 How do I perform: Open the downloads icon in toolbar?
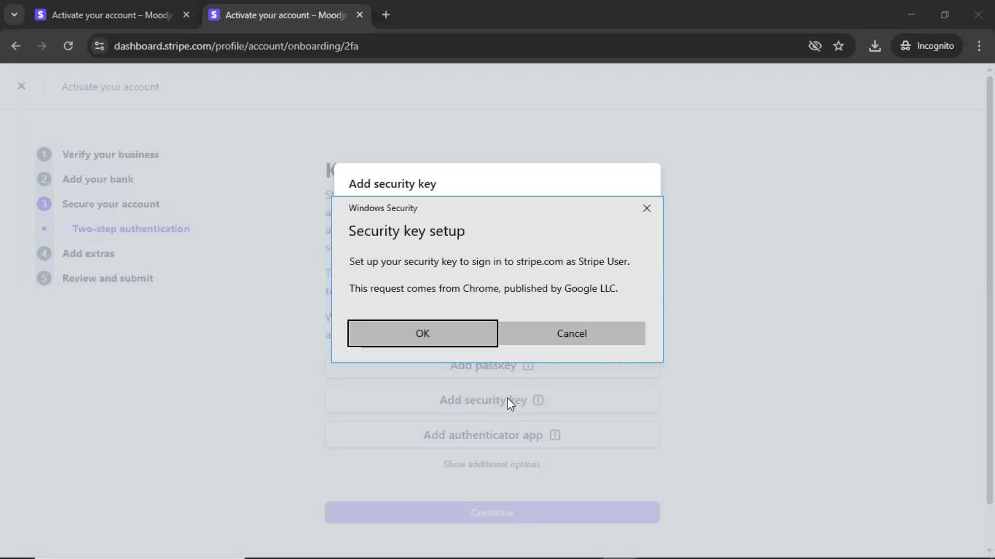(875, 46)
